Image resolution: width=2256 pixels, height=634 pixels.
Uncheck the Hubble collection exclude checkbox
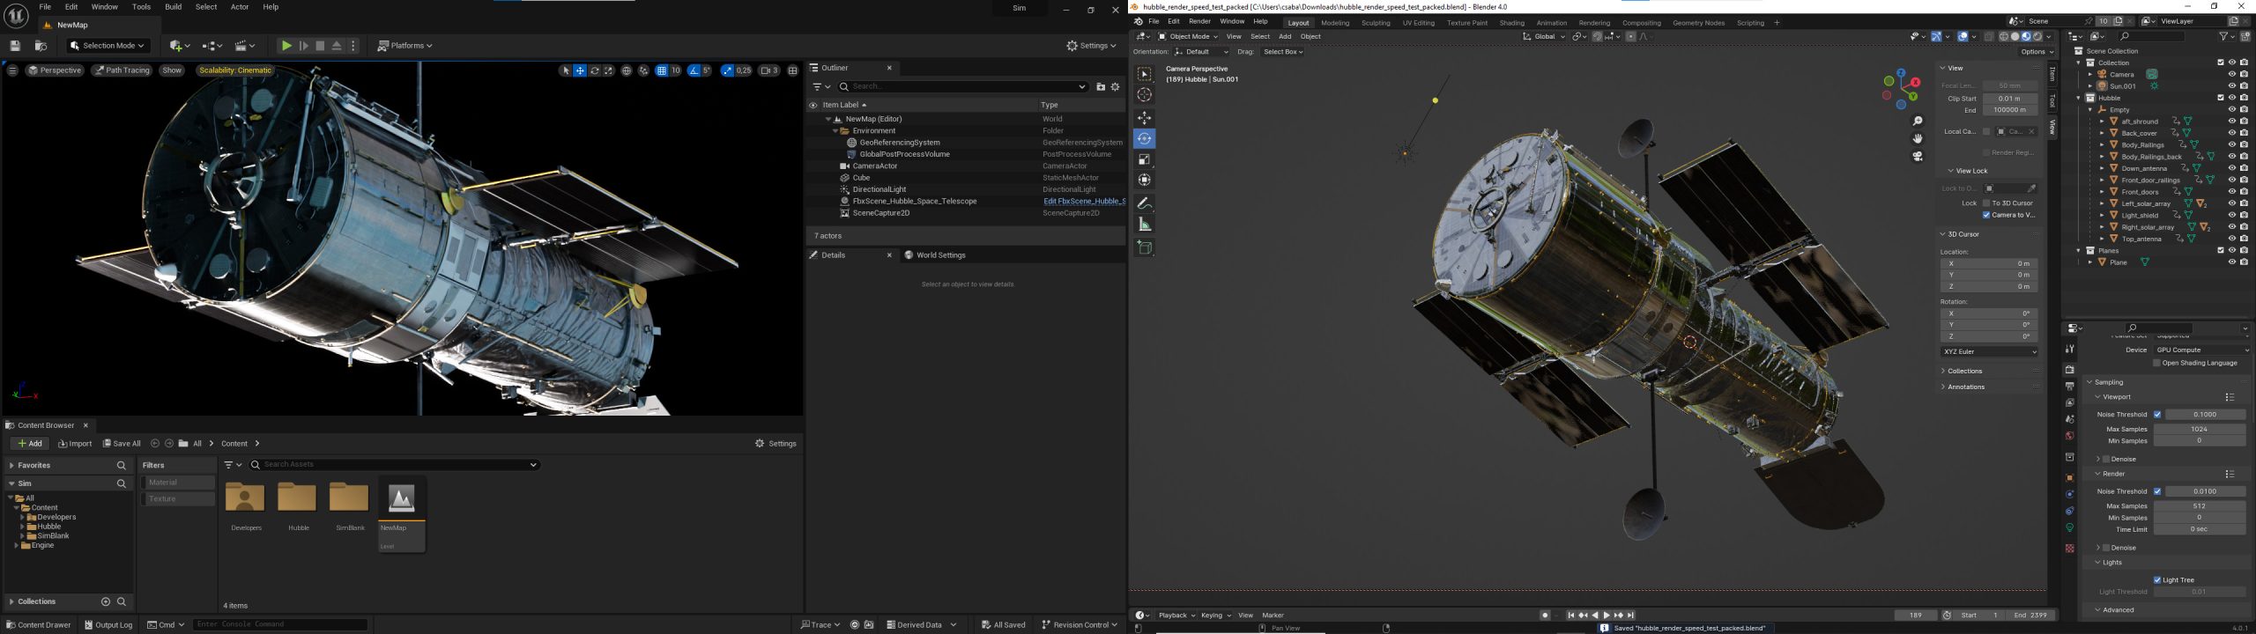2221,98
